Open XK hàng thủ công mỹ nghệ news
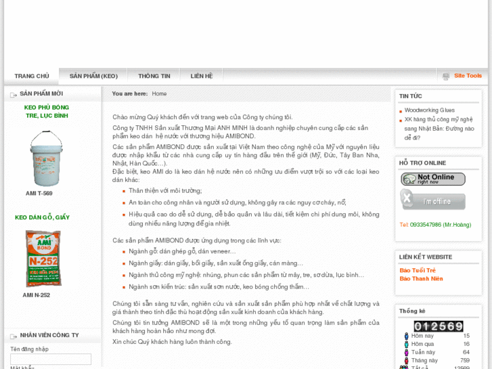Screen dimensions: 492x369 tap(439, 129)
